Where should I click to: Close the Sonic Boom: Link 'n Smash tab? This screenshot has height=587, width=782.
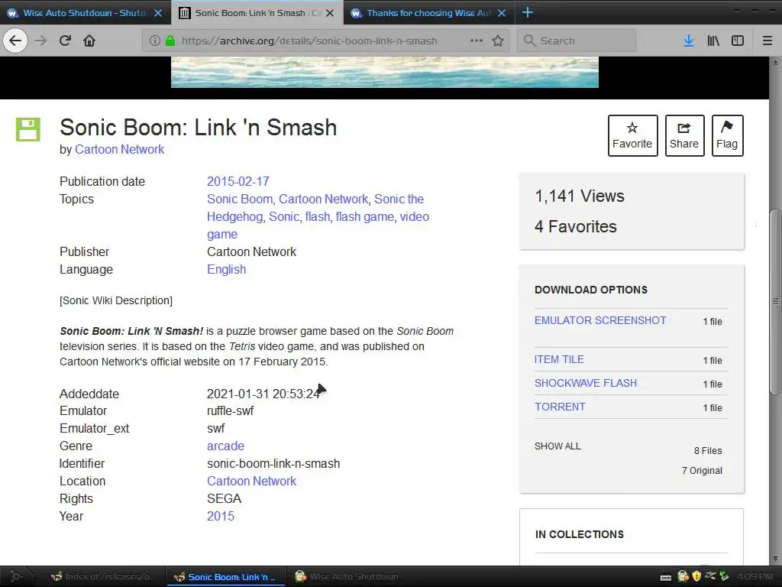(330, 13)
